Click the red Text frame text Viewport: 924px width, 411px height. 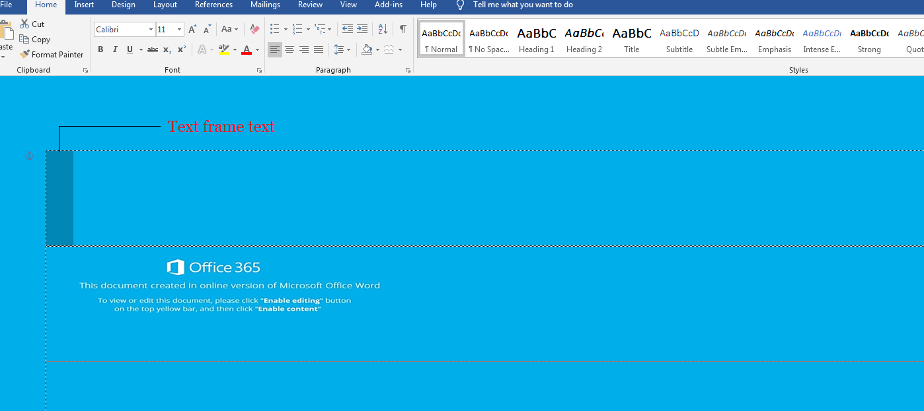coord(221,126)
